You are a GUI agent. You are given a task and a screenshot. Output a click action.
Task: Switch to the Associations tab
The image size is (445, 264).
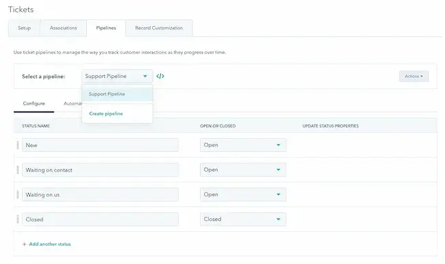pyautogui.click(x=63, y=28)
